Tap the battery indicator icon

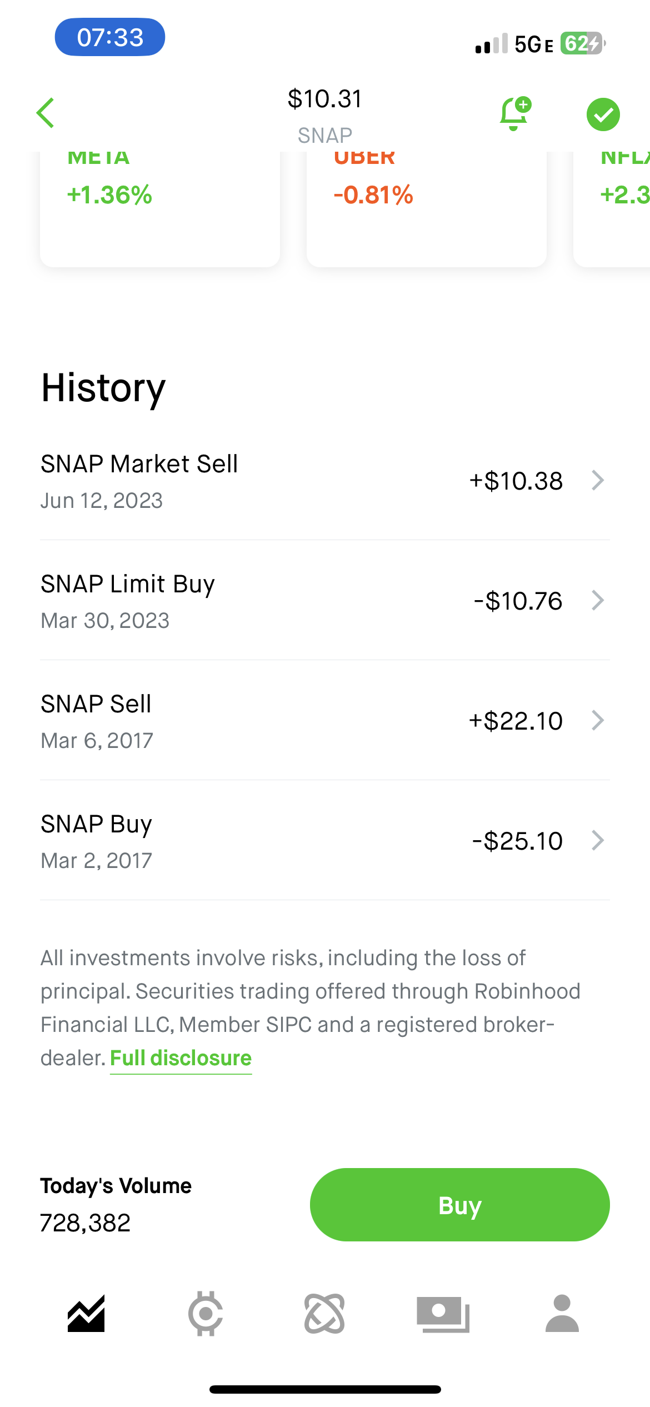click(x=582, y=43)
